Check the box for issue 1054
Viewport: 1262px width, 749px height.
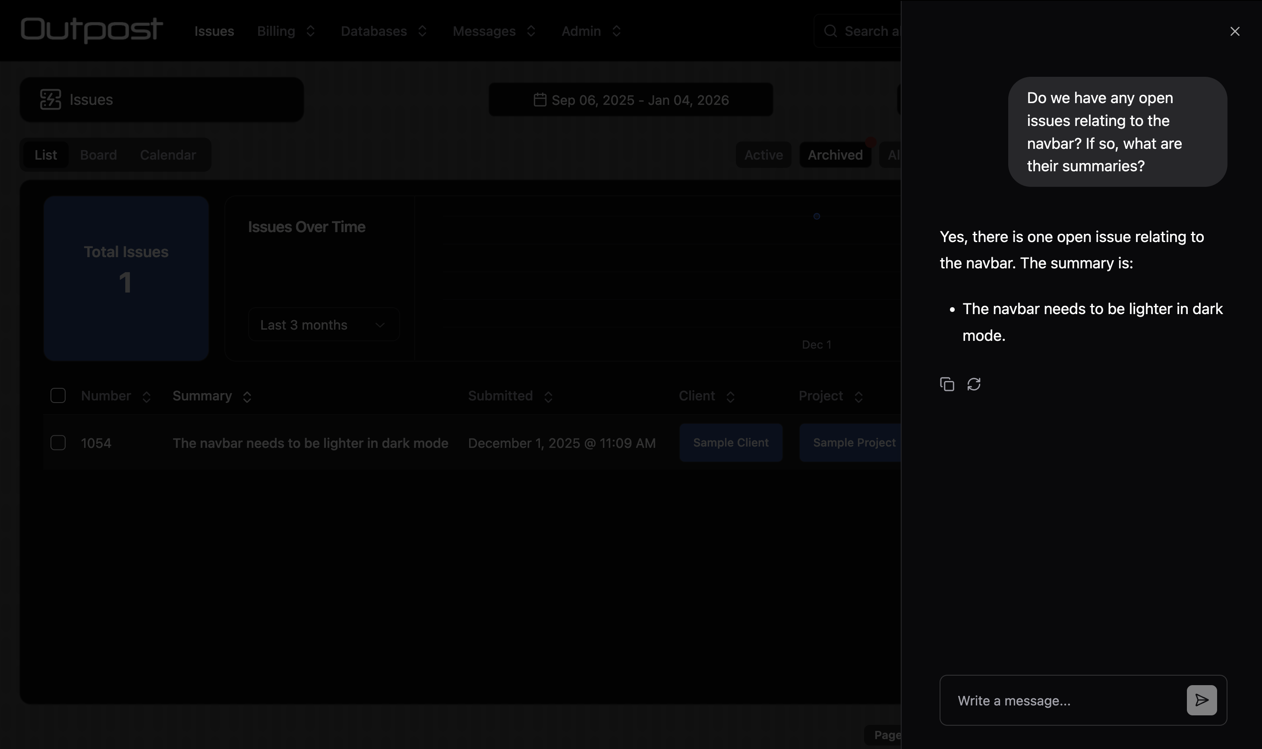coord(58,443)
